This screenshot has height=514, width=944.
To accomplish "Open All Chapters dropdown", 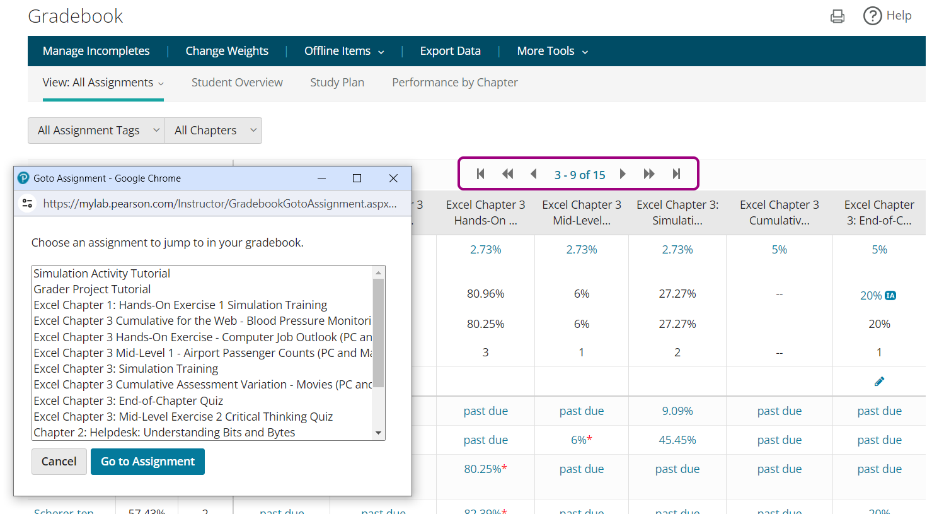I will point(214,131).
